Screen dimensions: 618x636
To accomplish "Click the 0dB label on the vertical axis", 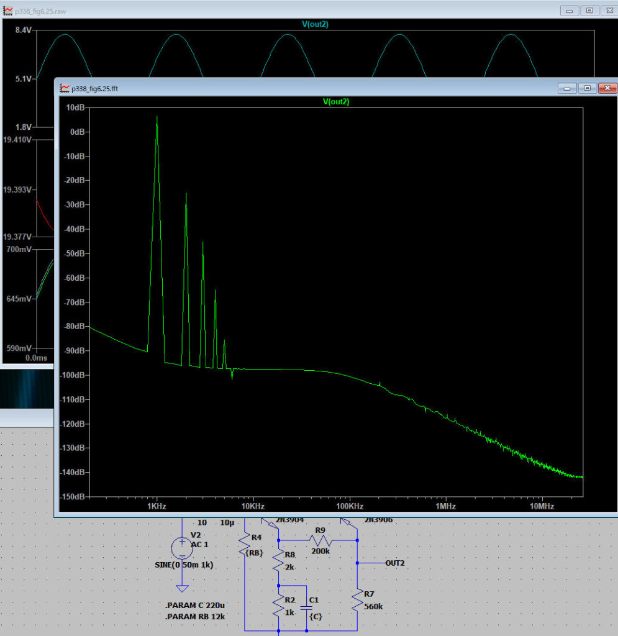I will click(76, 132).
